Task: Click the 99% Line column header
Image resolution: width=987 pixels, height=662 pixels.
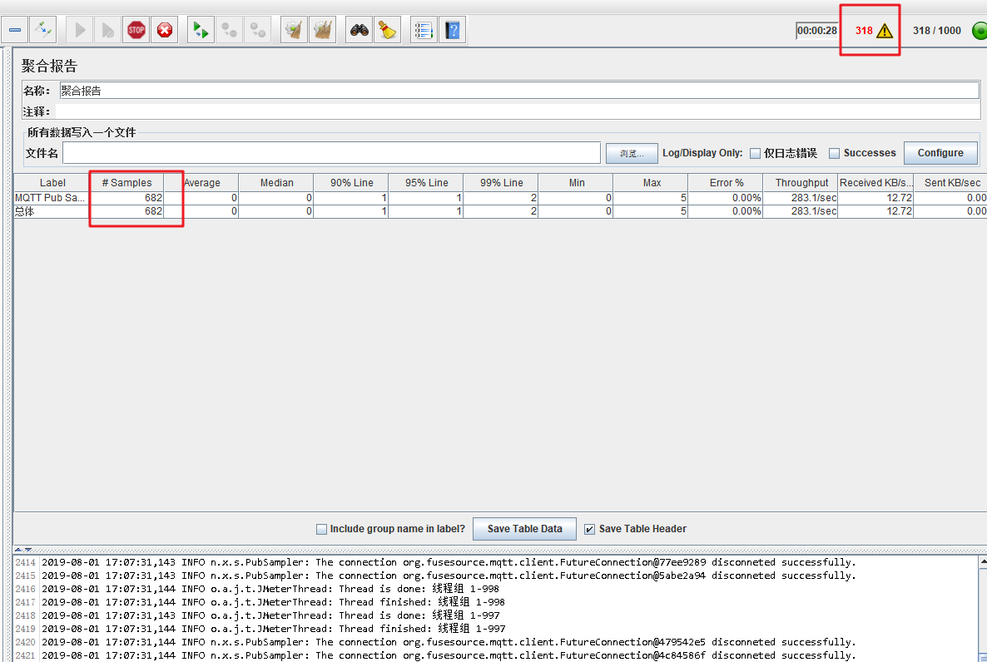Action: [501, 182]
